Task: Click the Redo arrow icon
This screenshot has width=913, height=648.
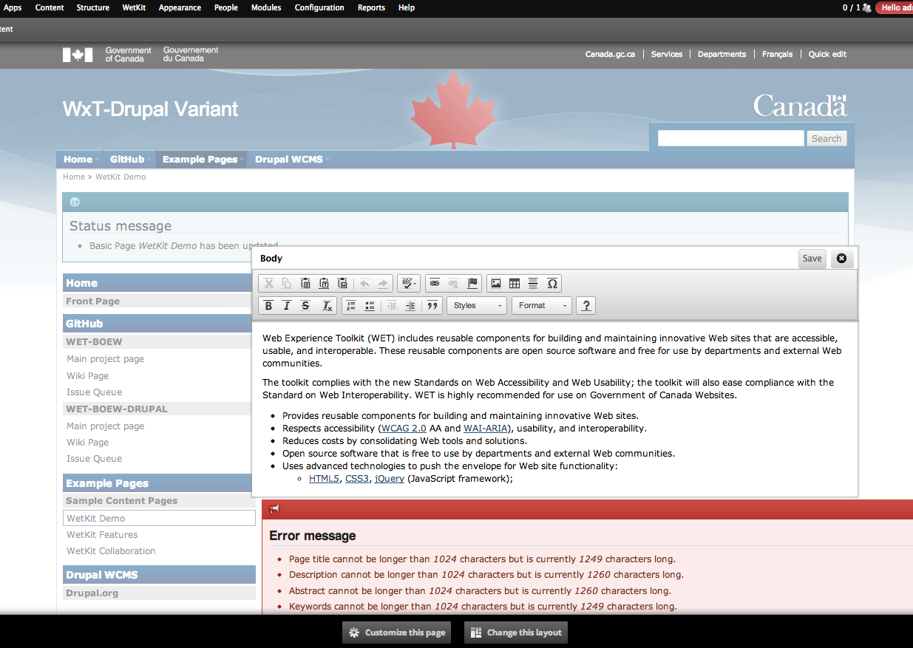Action: coord(383,283)
